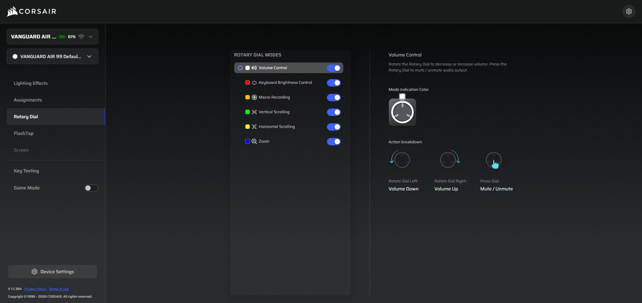Click the red Keyboard Brightness color swatch
Screen dimensions: 642x303
pos(248,83)
